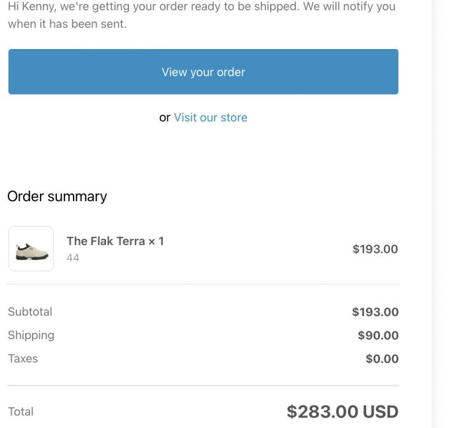Select the $283.00 USD total amount

(x=342, y=412)
